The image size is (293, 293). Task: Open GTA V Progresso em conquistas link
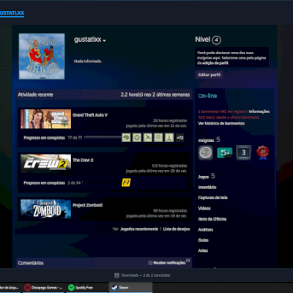click(44, 138)
